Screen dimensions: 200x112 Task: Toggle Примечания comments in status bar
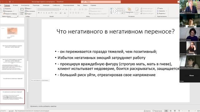(x=157, y=111)
